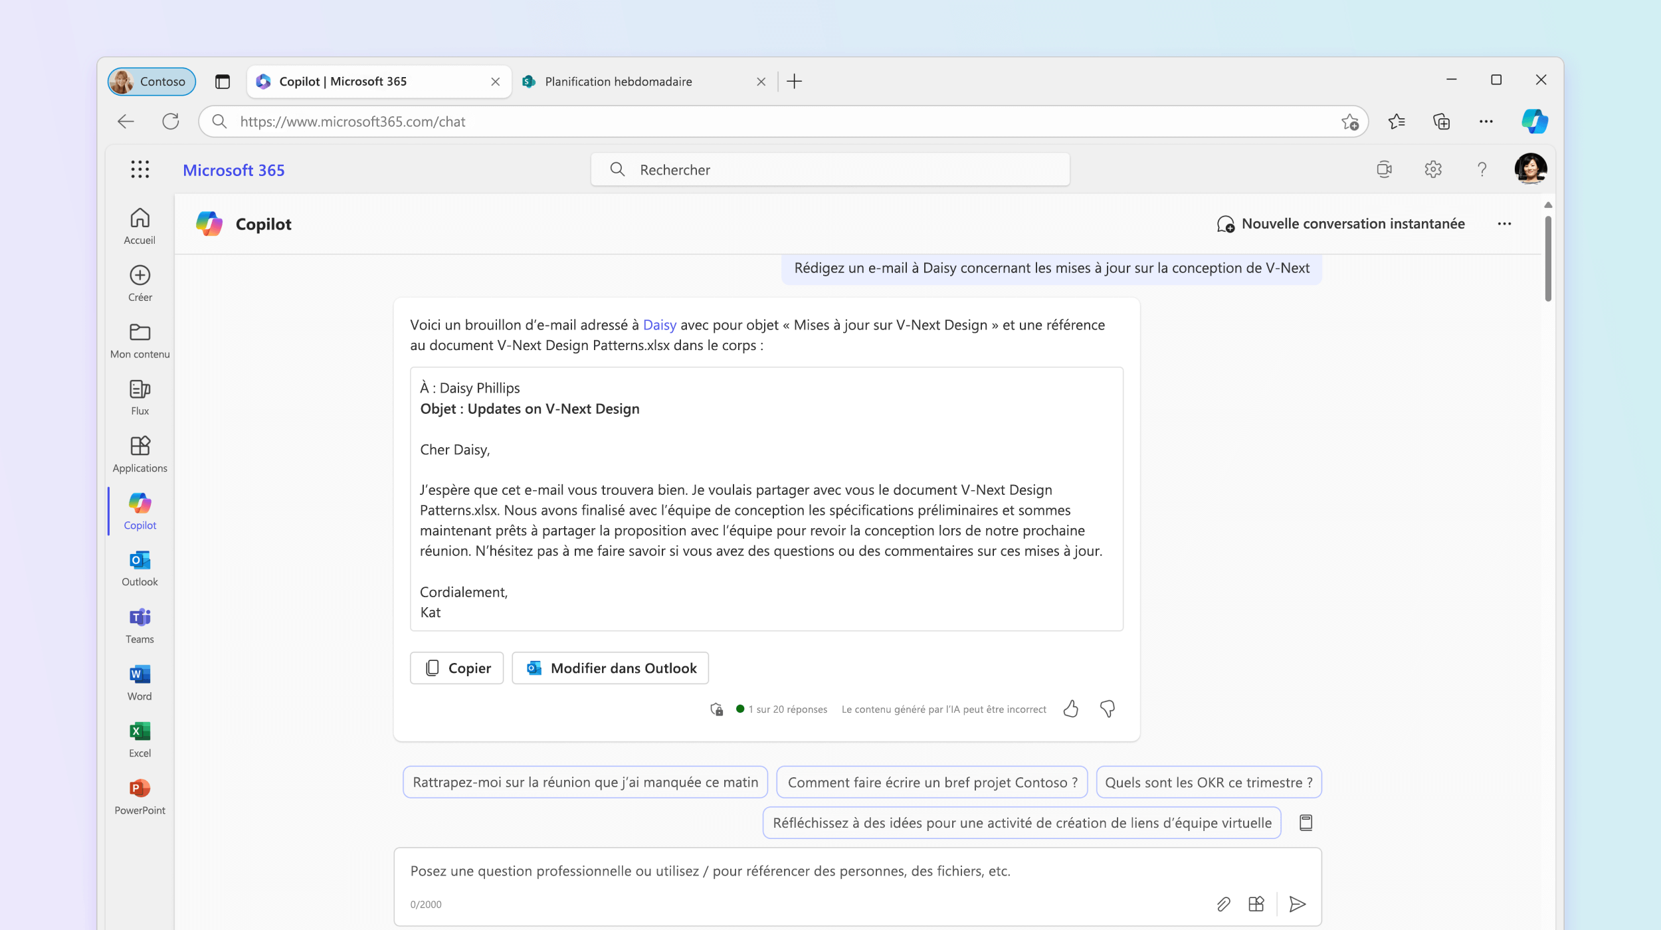Open Mon contenu folder

140,341
